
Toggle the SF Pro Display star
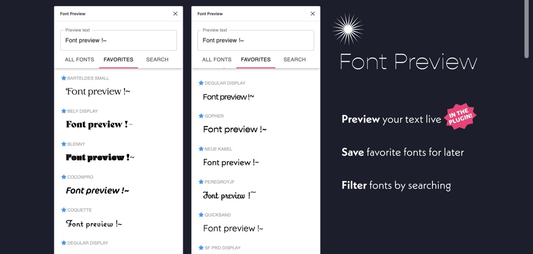pos(201,248)
